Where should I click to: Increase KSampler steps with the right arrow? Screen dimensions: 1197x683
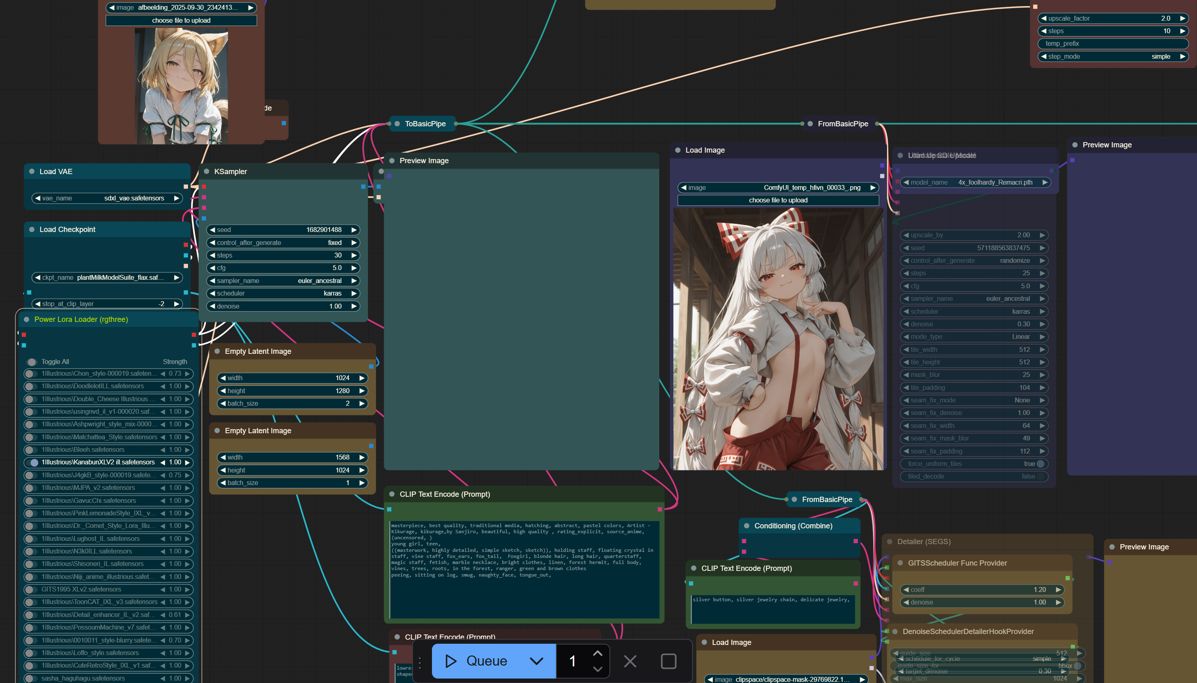click(354, 255)
